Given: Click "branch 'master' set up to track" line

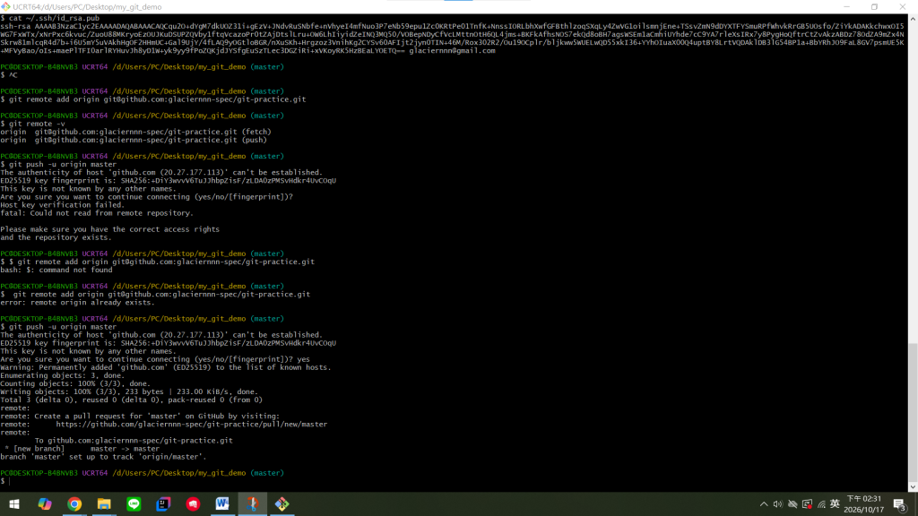Looking at the screenshot, I should pos(103,458).
